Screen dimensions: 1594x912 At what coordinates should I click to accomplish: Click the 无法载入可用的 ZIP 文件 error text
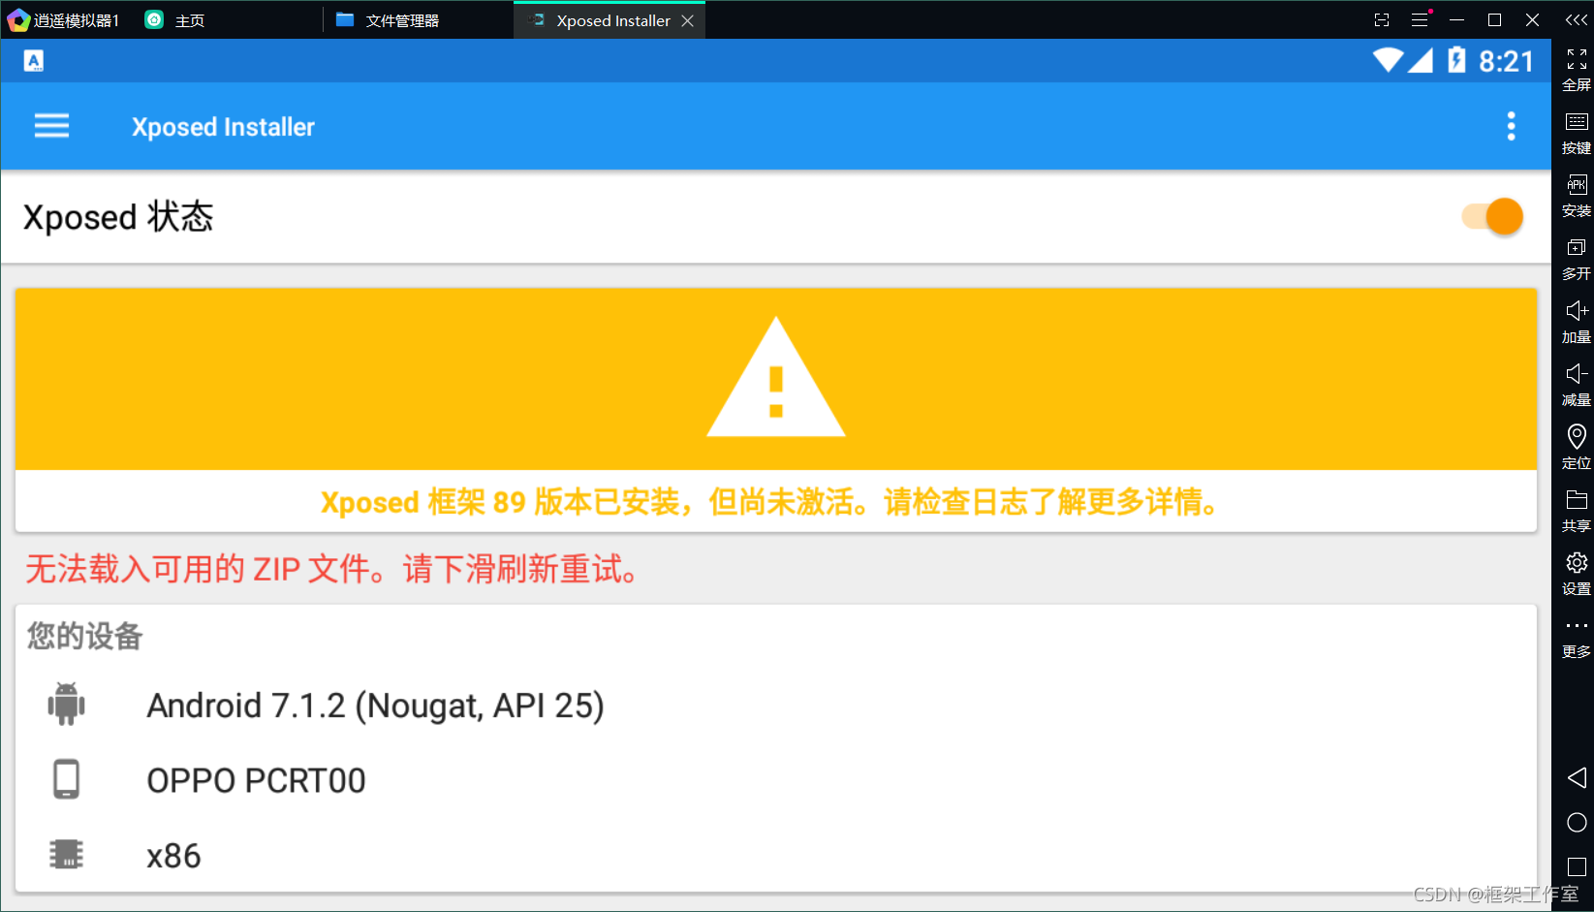click(331, 569)
